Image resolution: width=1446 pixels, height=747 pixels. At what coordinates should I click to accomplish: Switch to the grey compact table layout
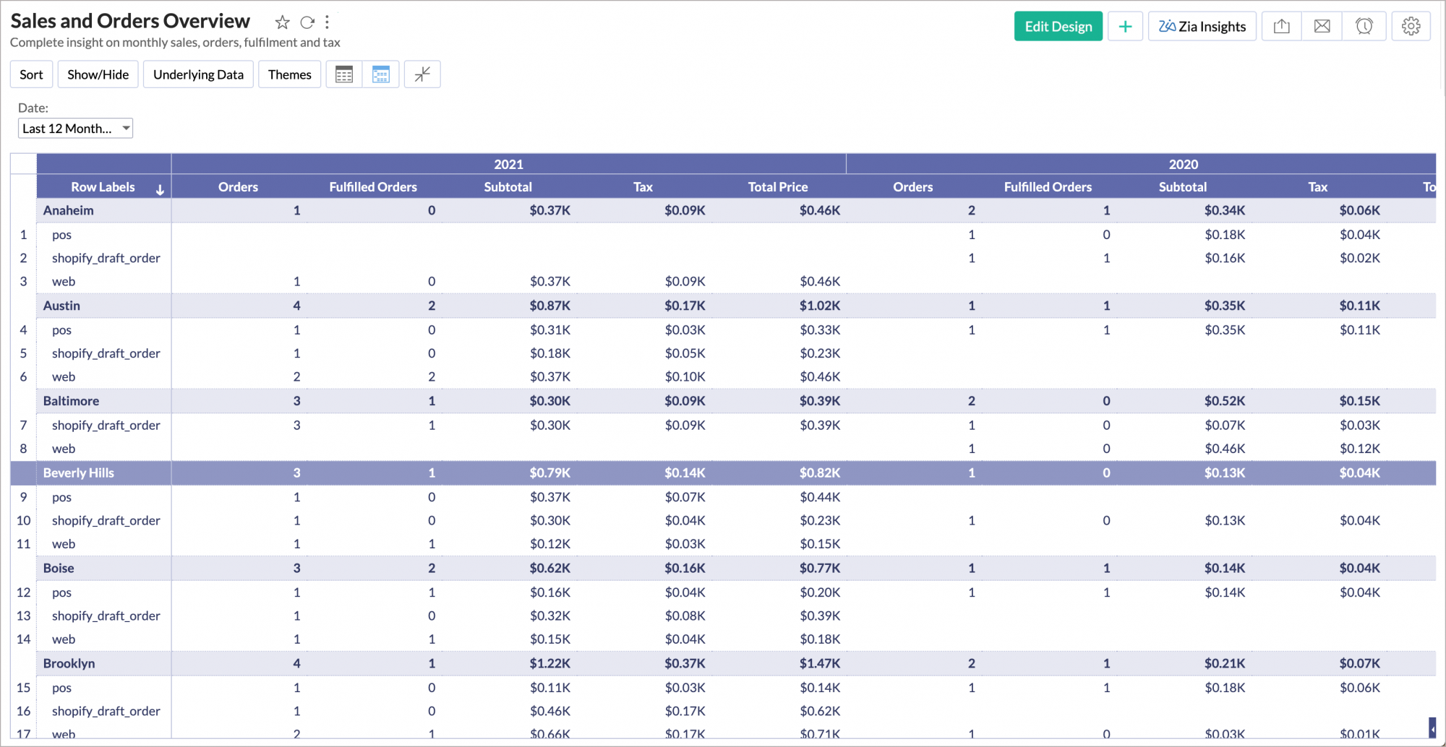tap(344, 74)
